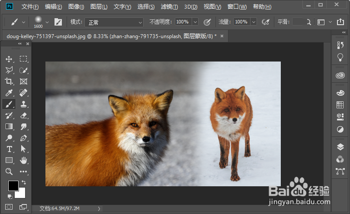The image size is (350, 214).
Task: Expand status bar info arrow
Action: 99,209
